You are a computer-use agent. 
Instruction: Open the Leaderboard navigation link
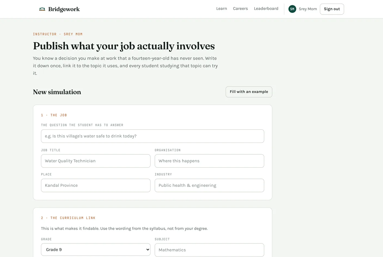(266, 9)
